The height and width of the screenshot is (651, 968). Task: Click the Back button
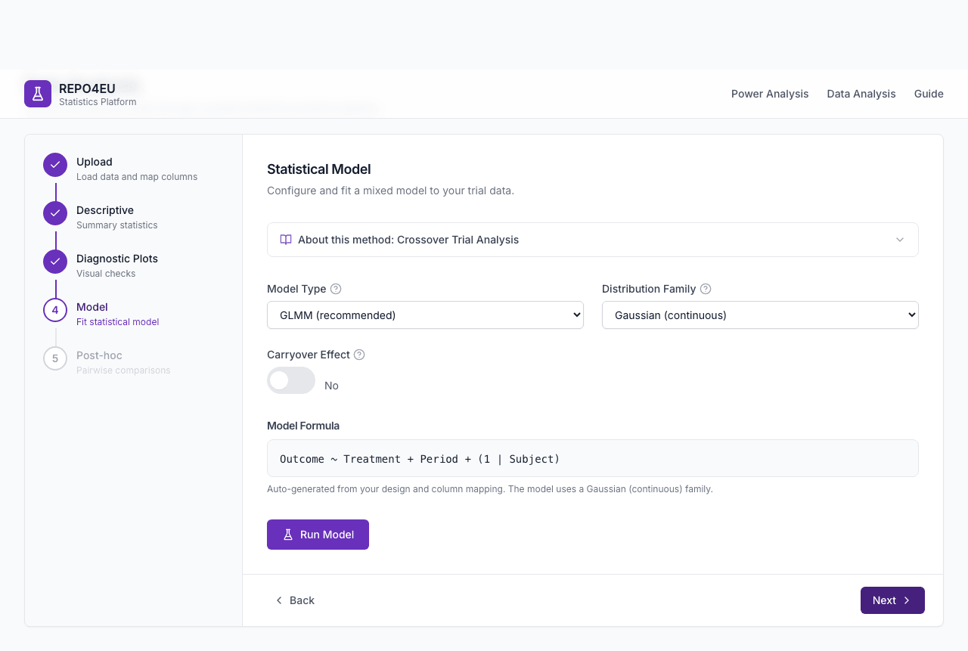295,600
